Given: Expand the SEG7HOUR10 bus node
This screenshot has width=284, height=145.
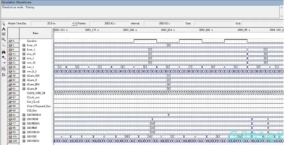Looking at the screenshot, I should tap(24, 115).
